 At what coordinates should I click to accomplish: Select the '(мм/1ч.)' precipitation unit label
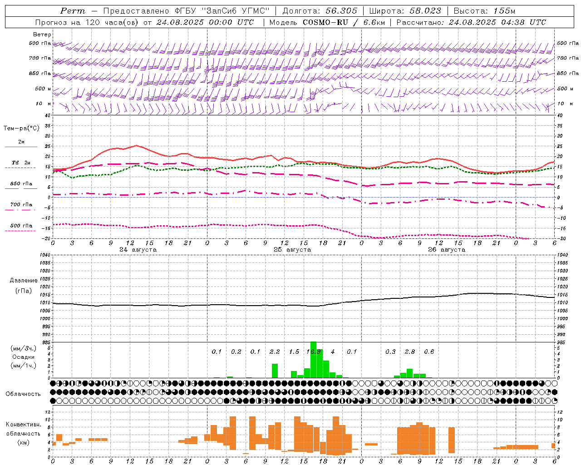[x=23, y=366]
